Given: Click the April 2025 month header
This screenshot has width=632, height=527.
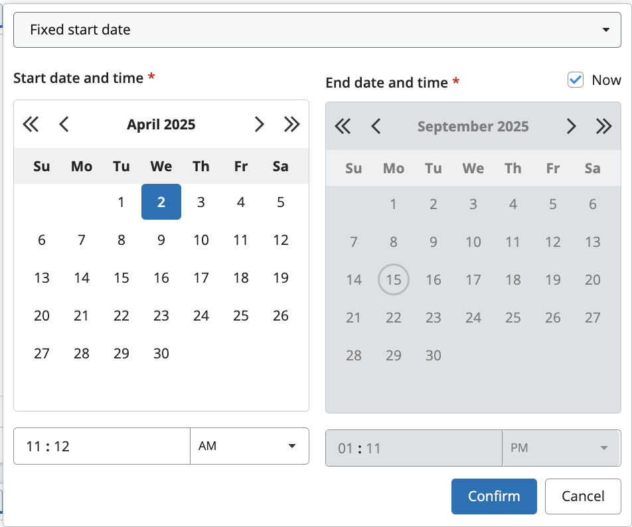Looking at the screenshot, I should click(x=161, y=124).
